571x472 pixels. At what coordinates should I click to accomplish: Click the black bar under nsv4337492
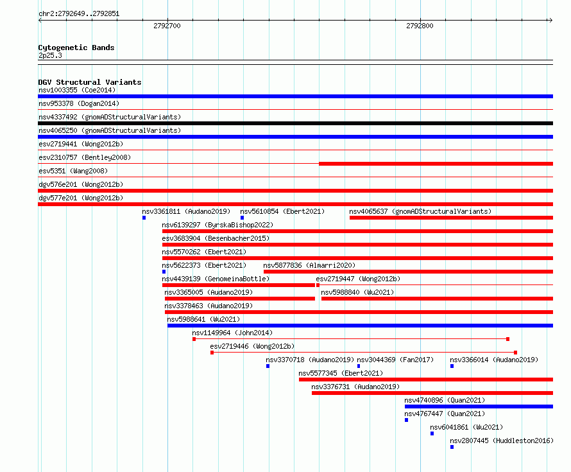pyautogui.click(x=295, y=123)
